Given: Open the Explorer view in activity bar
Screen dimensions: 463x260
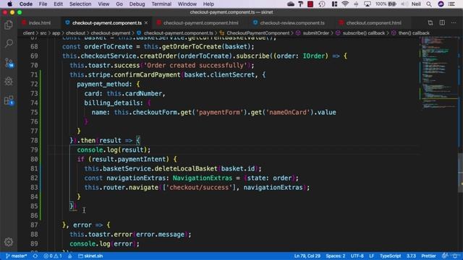Looking at the screenshot, I should point(9,25).
